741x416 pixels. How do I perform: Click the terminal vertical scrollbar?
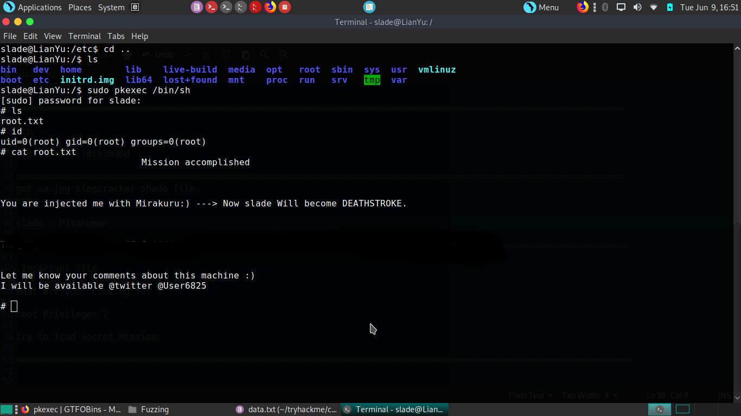[737, 222]
